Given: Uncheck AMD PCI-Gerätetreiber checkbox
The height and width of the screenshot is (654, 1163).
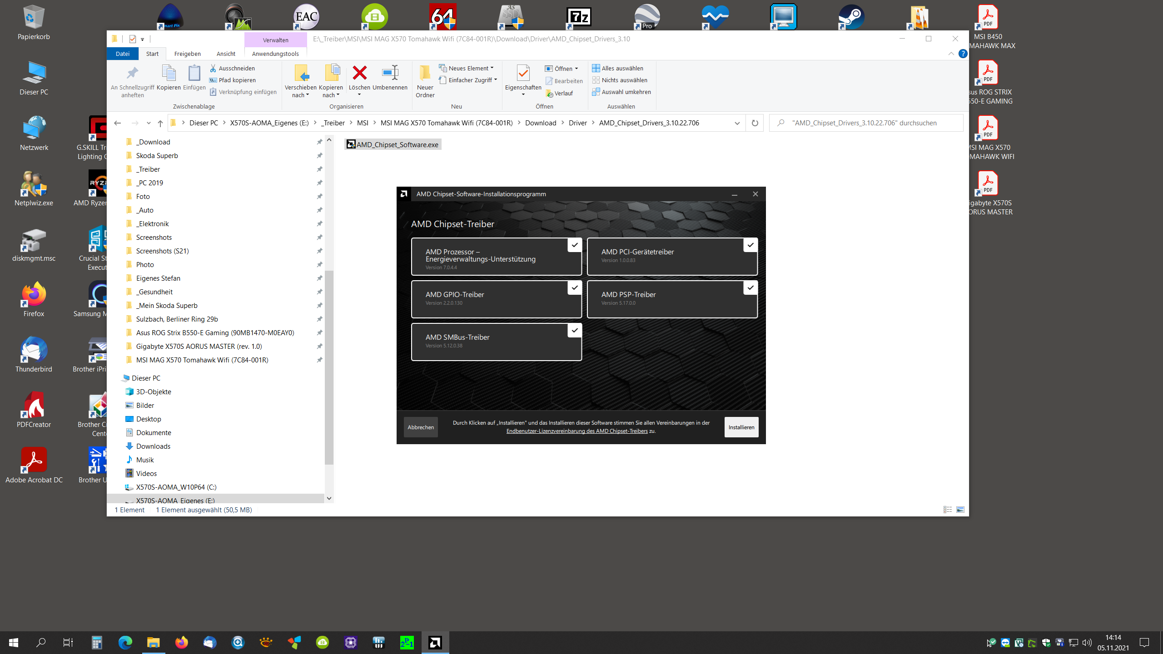Looking at the screenshot, I should point(750,245).
